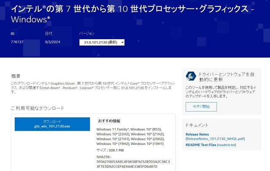The width and height of the screenshot is (270, 171).
Task: Download gfx_win_101.2130.exe driver file
Action: point(52,124)
